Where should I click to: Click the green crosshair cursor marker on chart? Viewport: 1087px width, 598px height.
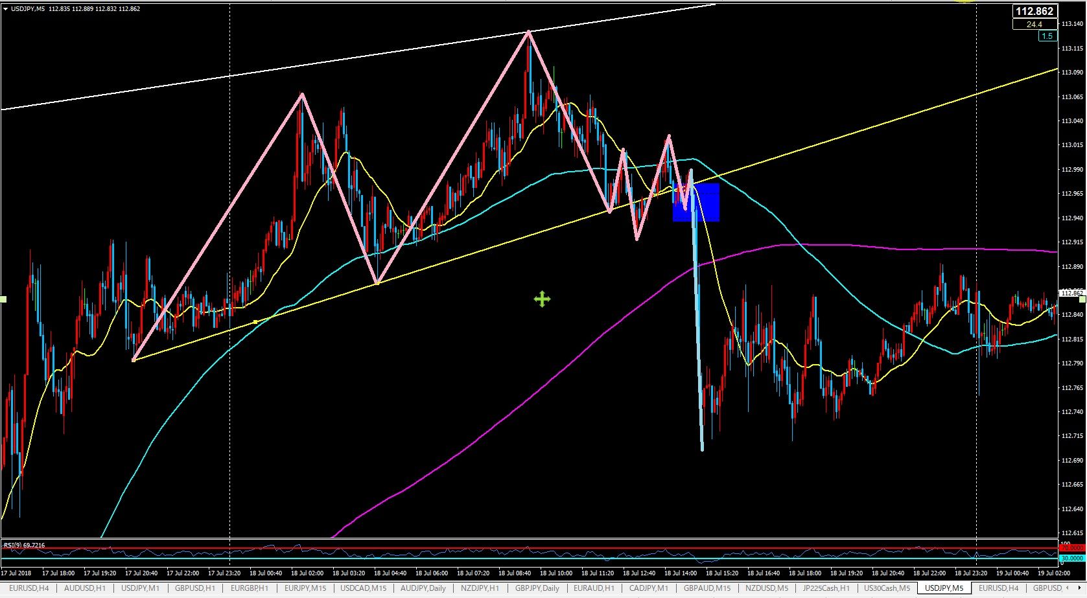pos(542,299)
